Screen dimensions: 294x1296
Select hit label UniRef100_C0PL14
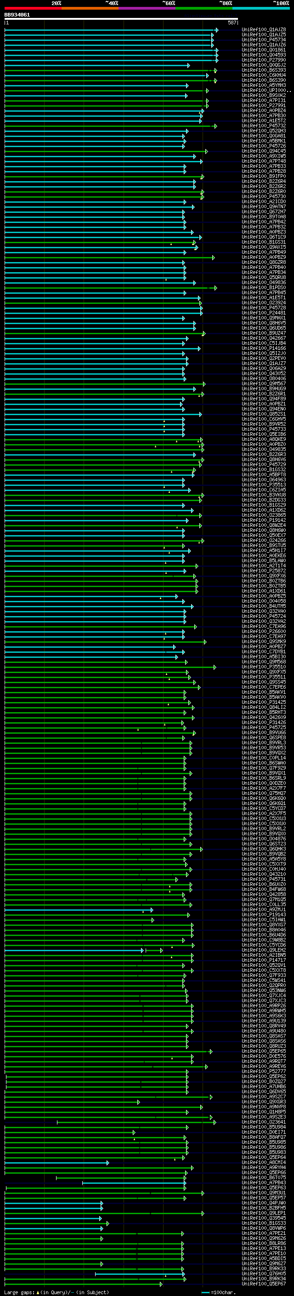click(x=264, y=758)
